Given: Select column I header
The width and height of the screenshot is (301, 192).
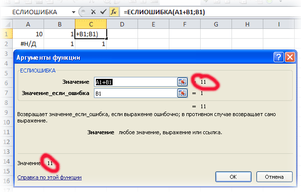Looking at the screenshot, I should (x=278, y=24).
